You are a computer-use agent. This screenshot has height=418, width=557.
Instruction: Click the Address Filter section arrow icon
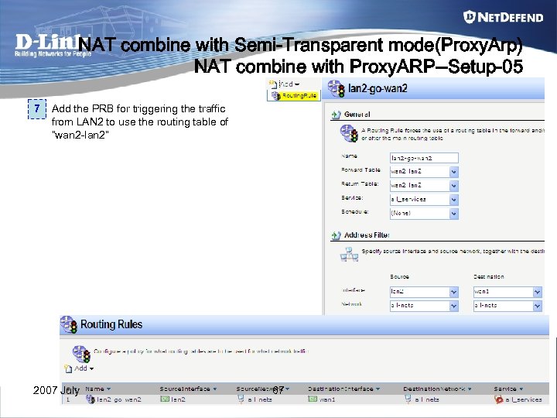pos(336,235)
